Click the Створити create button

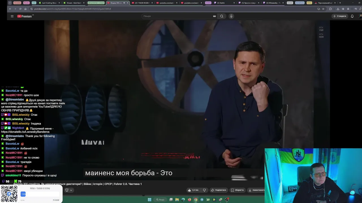pos(340,16)
